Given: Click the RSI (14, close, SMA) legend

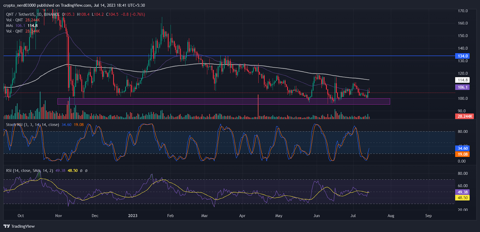Looking at the screenshot, I should point(46,170).
